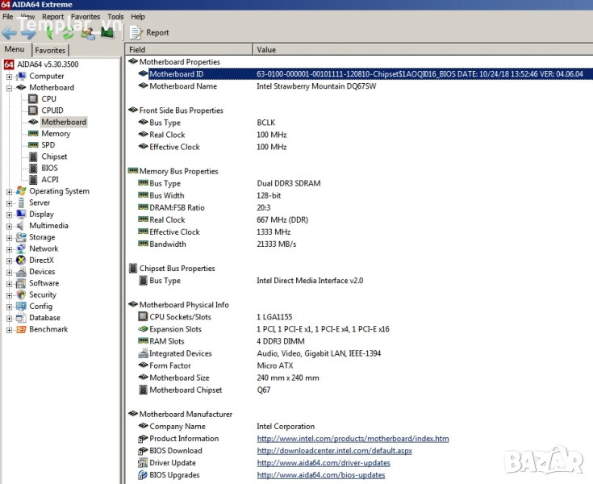593x484 pixels.
Task: Select Memory under Motherboard
Action: pos(56,134)
